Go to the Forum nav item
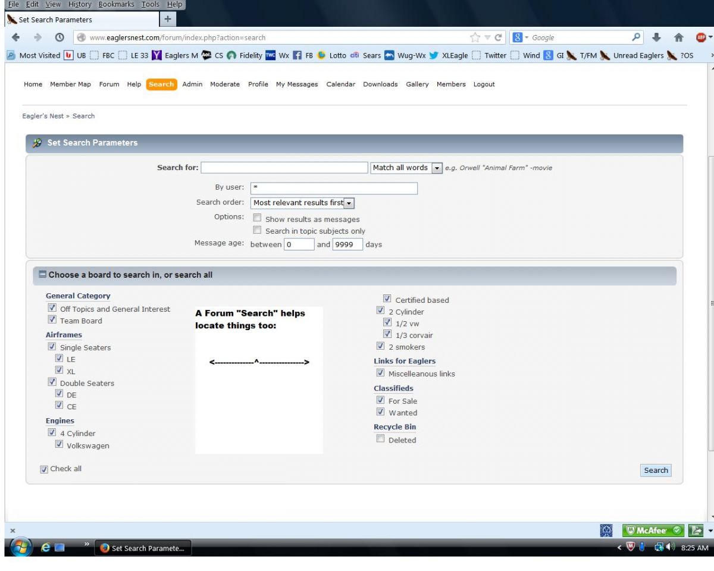The height and width of the screenshot is (571, 714). point(109,84)
